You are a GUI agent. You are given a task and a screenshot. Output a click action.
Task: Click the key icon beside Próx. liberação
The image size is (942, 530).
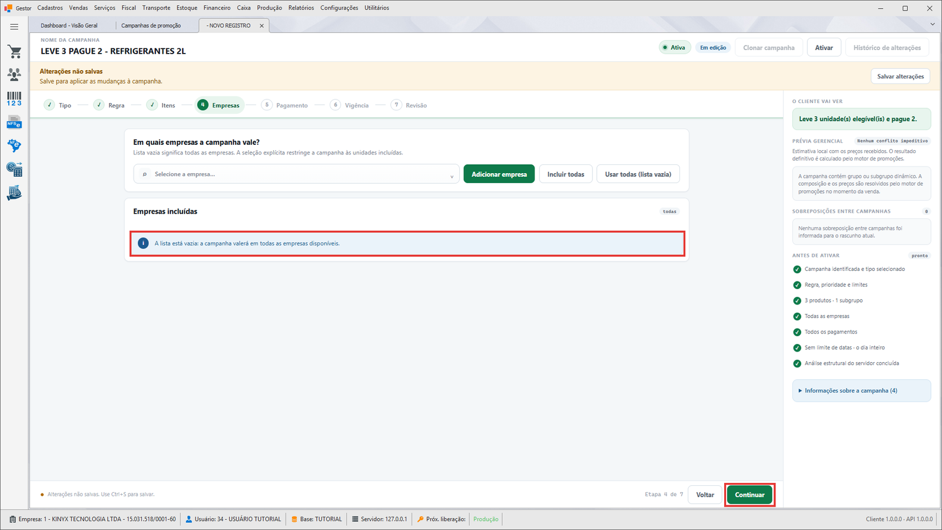point(420,519)
